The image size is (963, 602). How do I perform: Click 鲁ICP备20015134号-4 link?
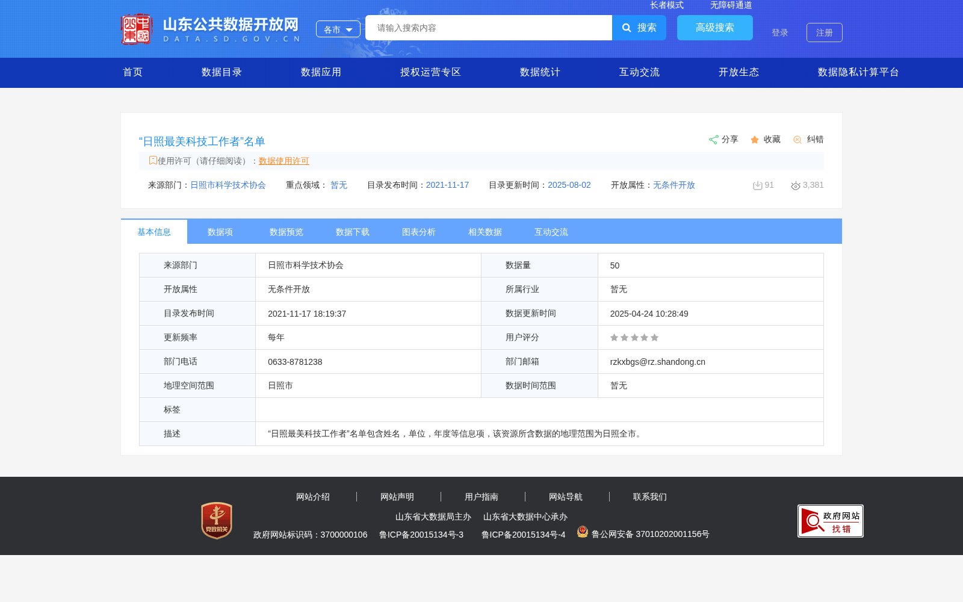point(524,535)
